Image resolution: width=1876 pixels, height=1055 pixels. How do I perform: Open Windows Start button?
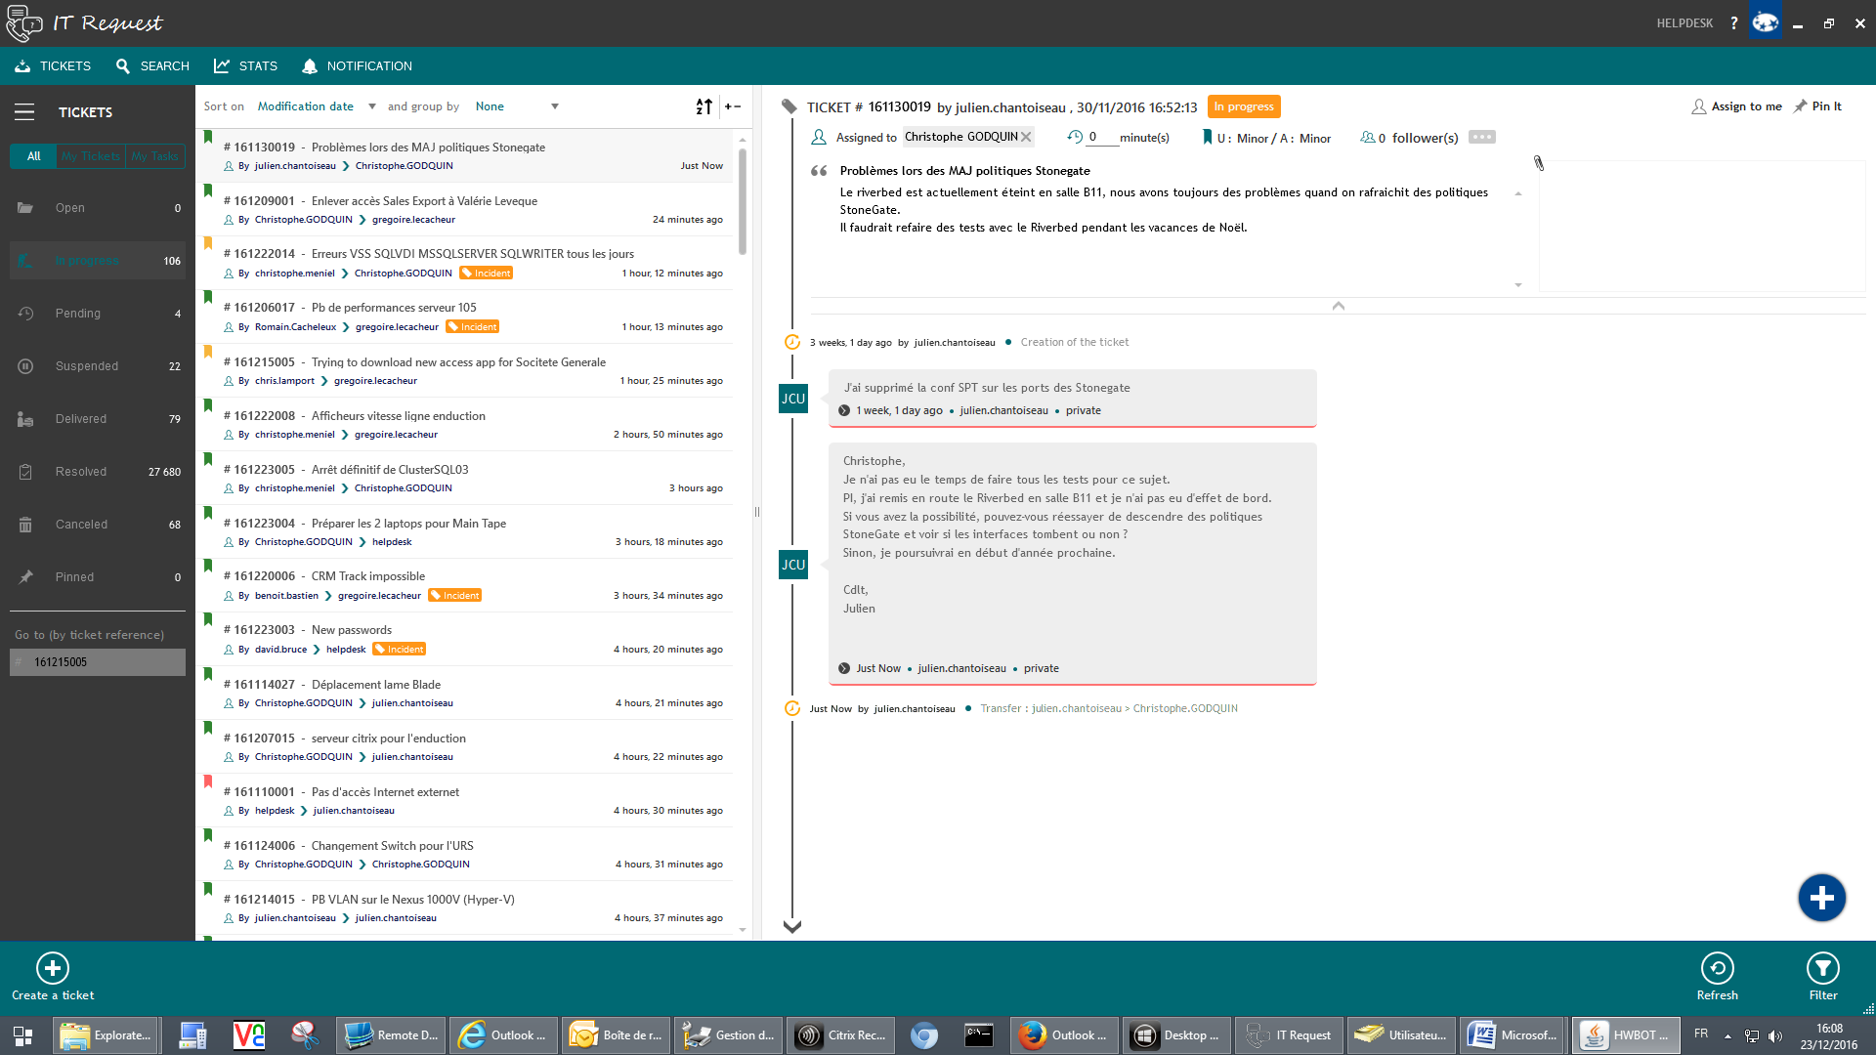(x=23, y=1035)
